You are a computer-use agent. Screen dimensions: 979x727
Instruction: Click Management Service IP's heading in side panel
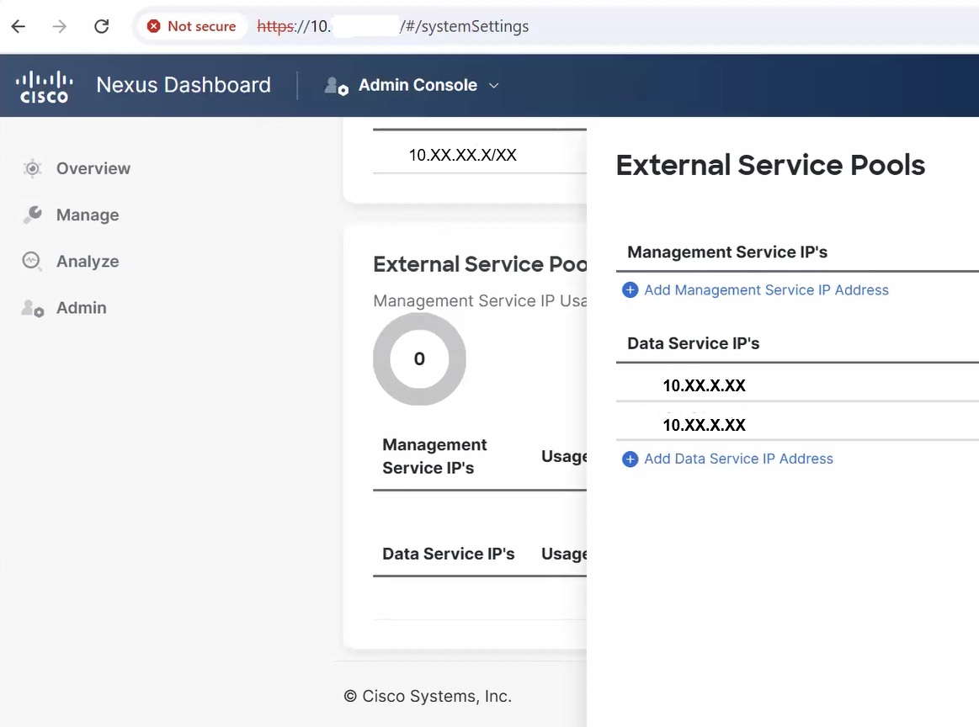pyautogui.click(x=727, y=252)
